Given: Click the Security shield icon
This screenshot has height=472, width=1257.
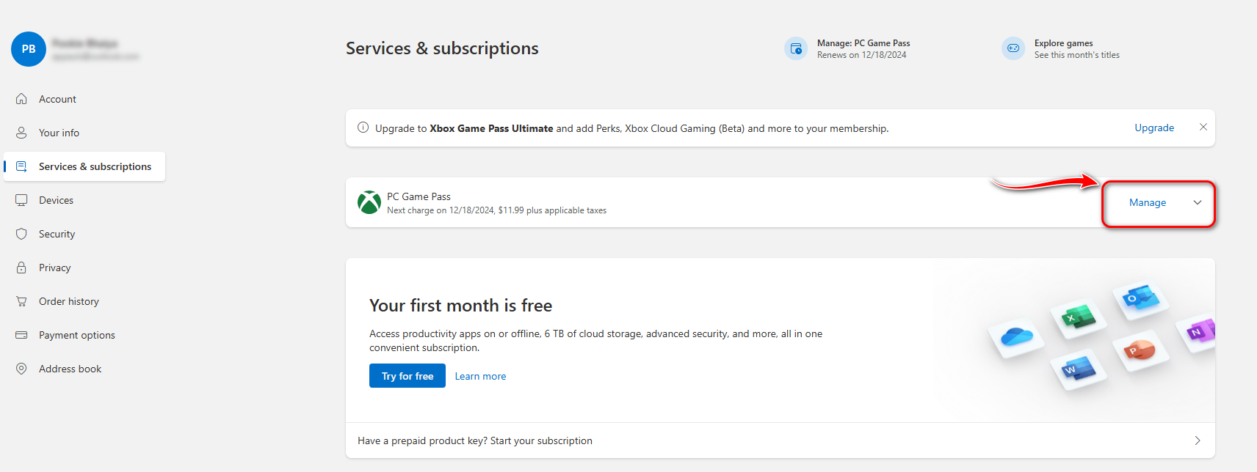Looking at the screenshot, I should click(x=21, y=234).
